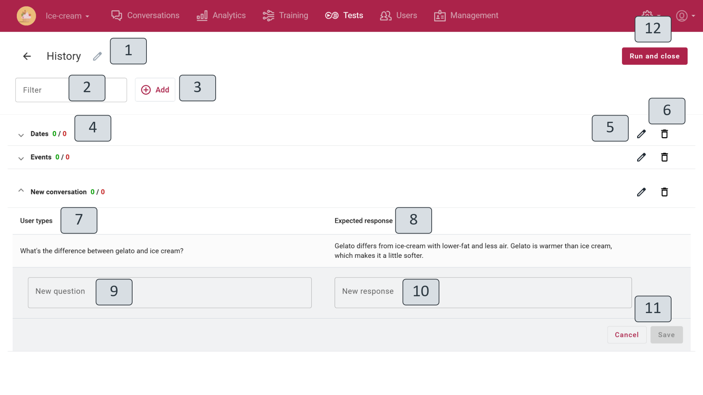Delete the New conversation group
Screen dimensions: 703x395
(664, 192)
